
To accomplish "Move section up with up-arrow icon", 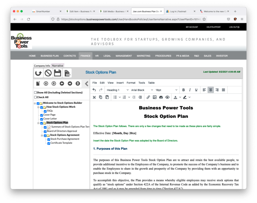I will point(46,84).
